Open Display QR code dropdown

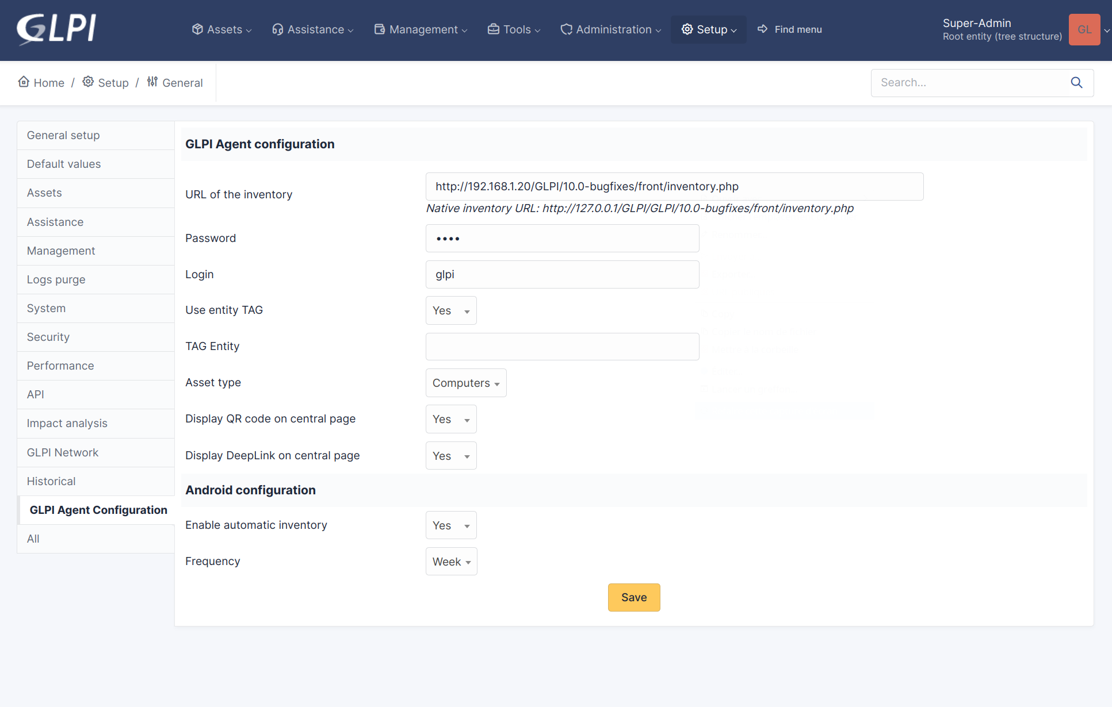[x=451, y=419]
